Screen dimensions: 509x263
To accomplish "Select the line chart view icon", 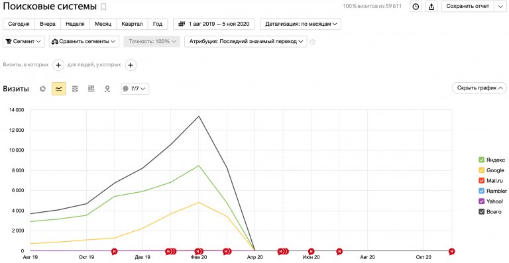I will [59, 89].
